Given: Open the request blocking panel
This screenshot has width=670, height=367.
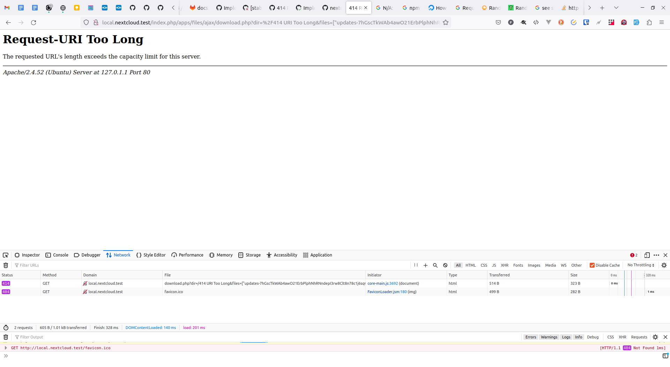Looking at the screenshot, I should click(445, 265).
